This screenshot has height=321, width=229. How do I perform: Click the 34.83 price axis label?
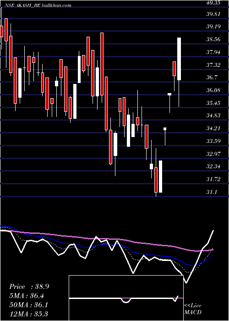(213, 116)
